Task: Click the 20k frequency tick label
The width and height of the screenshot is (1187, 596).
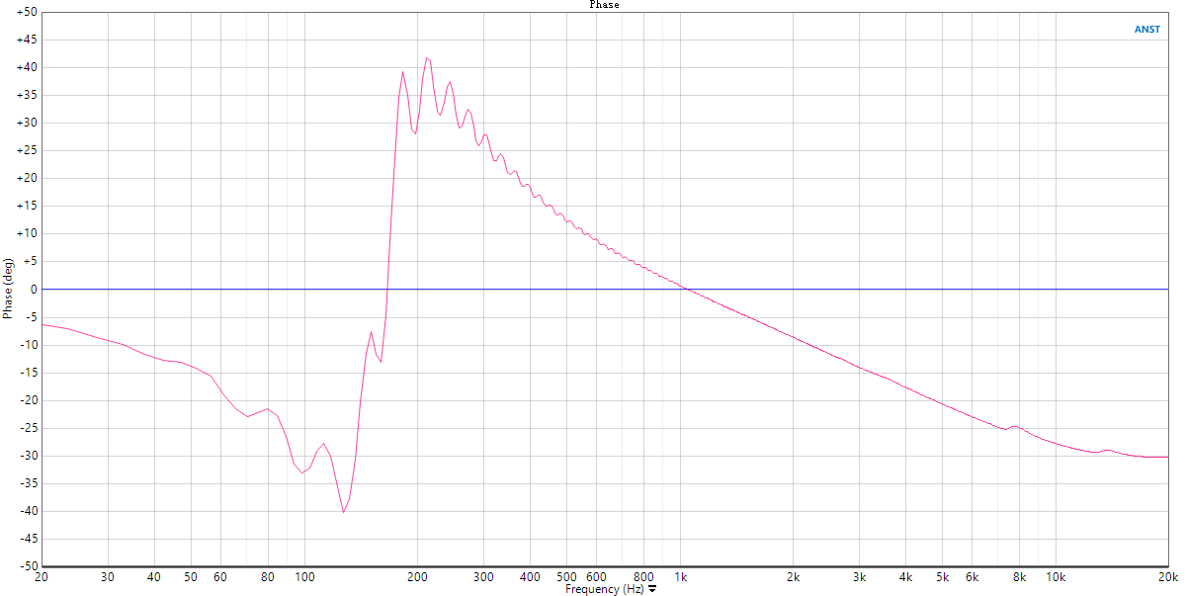Action: pyautogui.click(x=1167, y=577)
